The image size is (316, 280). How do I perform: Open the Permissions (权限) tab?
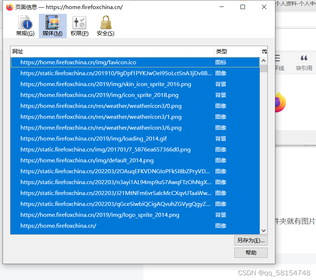[x=79, y=26]
